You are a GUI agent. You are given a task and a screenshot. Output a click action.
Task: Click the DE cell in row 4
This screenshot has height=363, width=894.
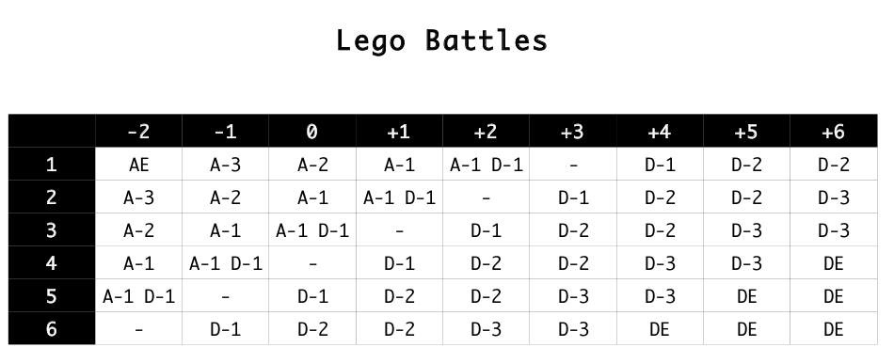[834, 263]
